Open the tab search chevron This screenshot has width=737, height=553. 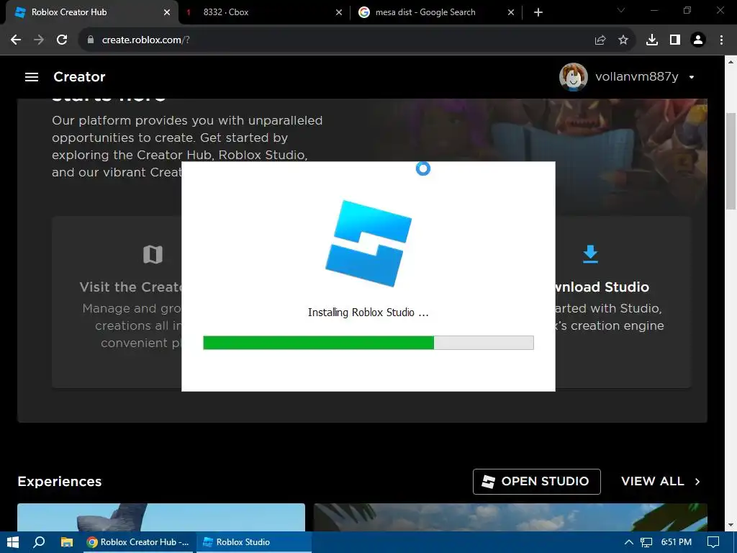(621, 10)
